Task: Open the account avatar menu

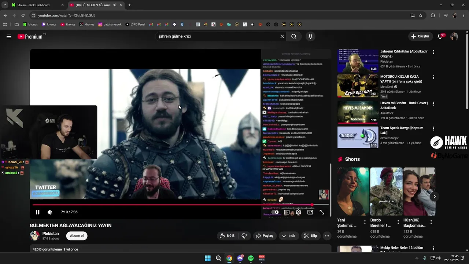Action: pos(454,36)
